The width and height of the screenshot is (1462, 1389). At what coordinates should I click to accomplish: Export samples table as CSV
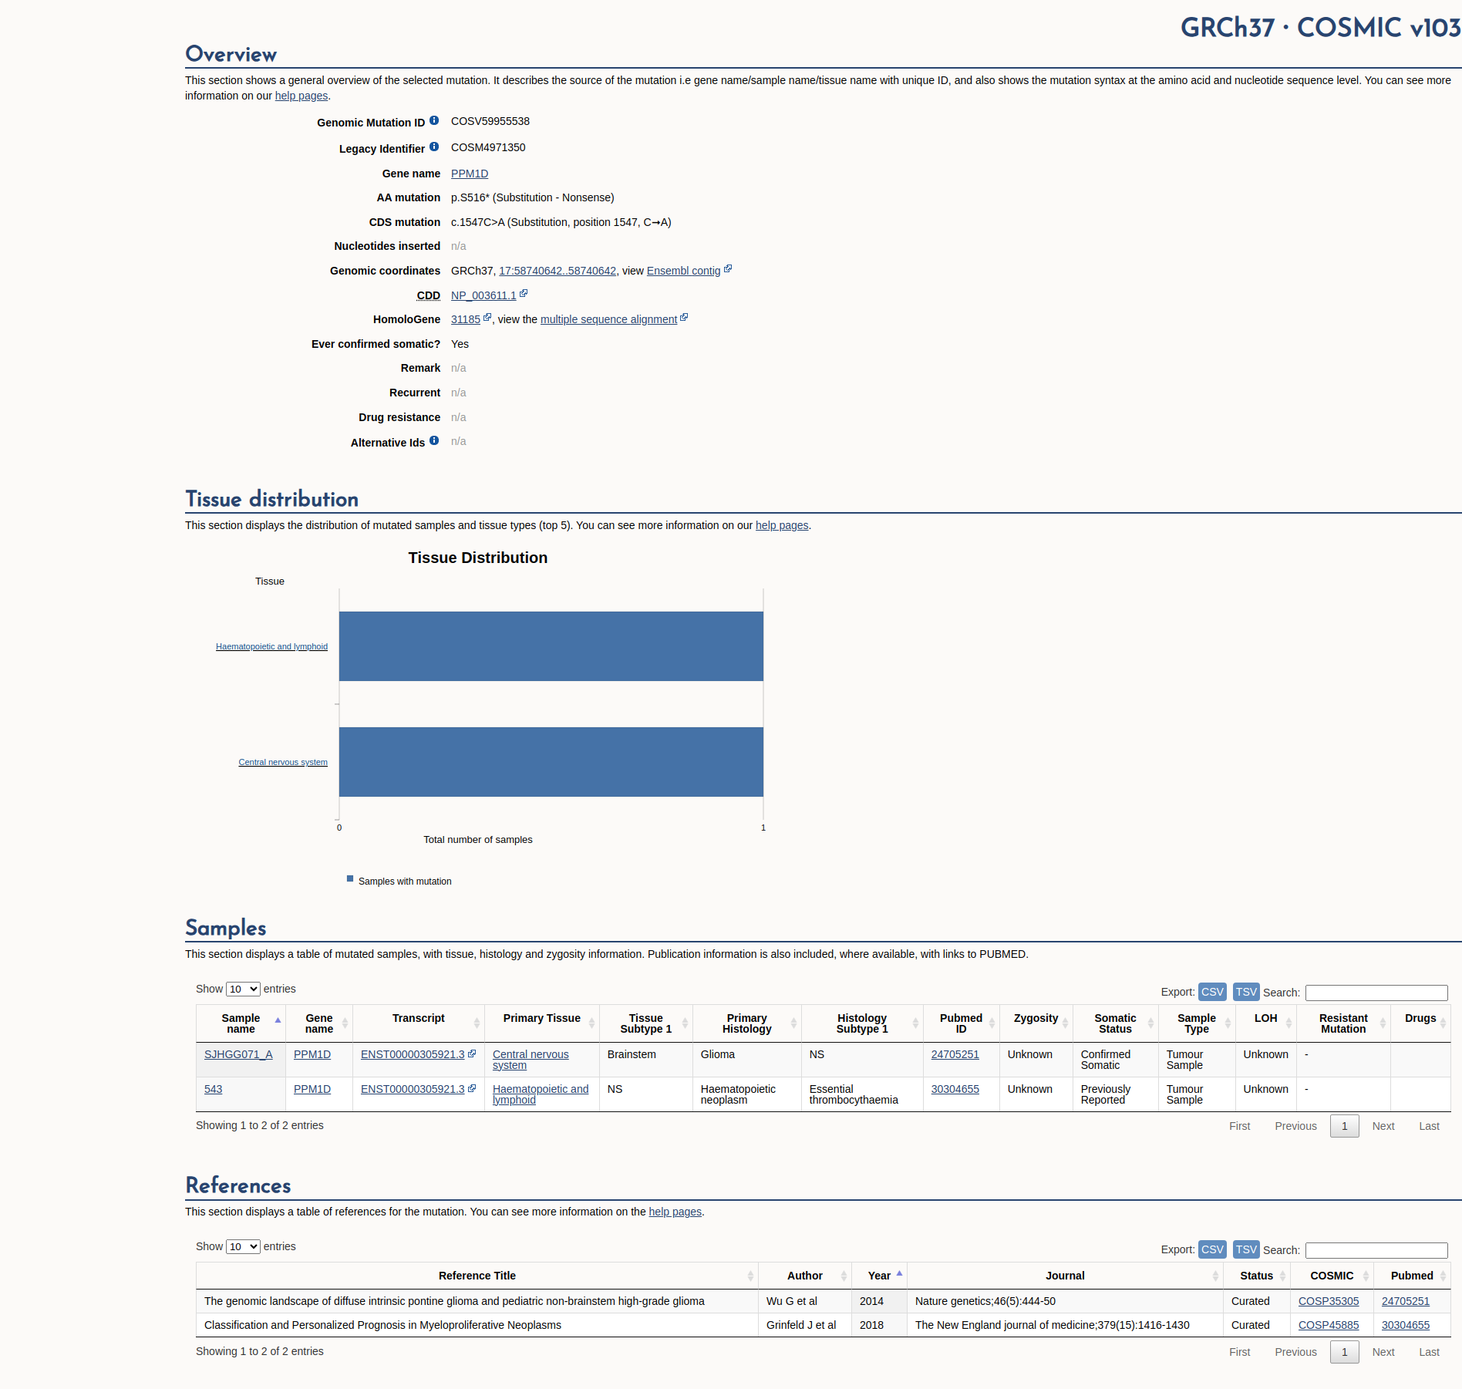click(1212, 992)
